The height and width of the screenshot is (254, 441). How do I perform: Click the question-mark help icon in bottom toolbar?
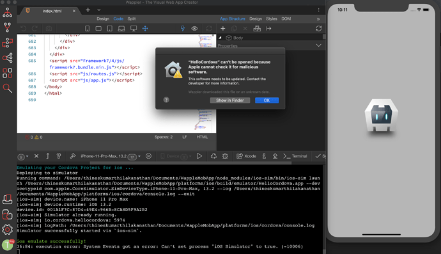click(59, 156)
